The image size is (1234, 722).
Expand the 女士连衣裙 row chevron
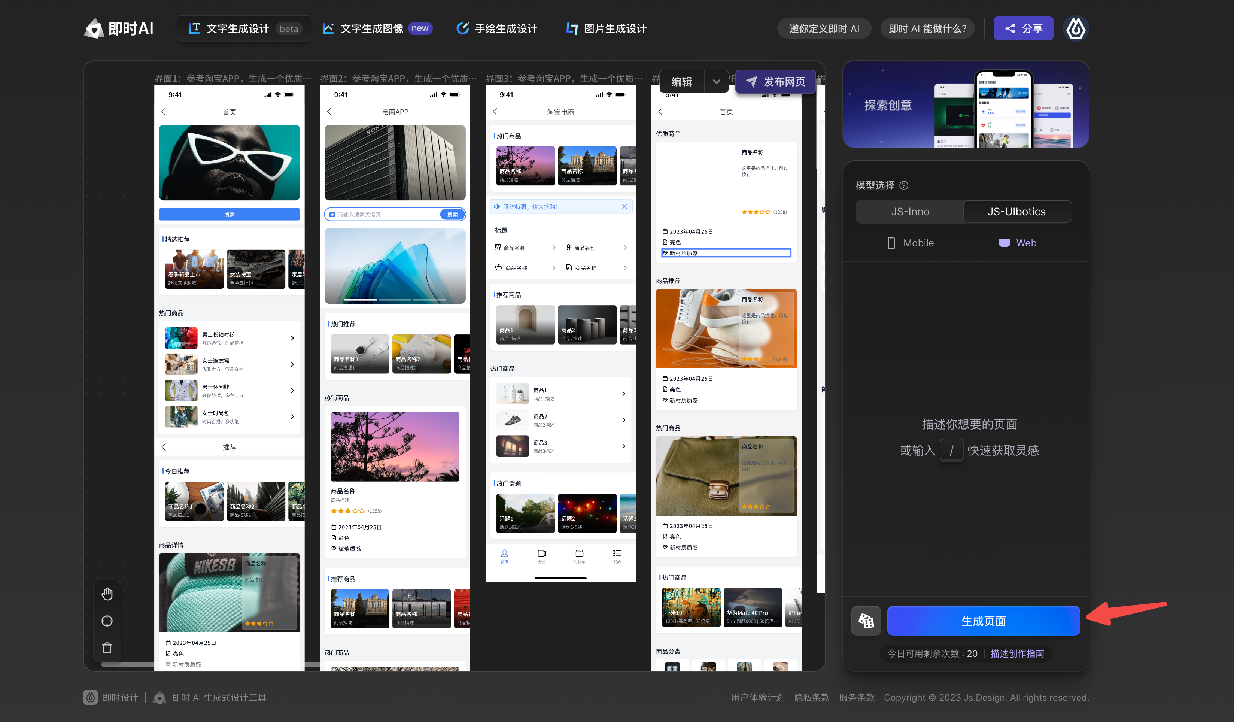click(292, 364)
